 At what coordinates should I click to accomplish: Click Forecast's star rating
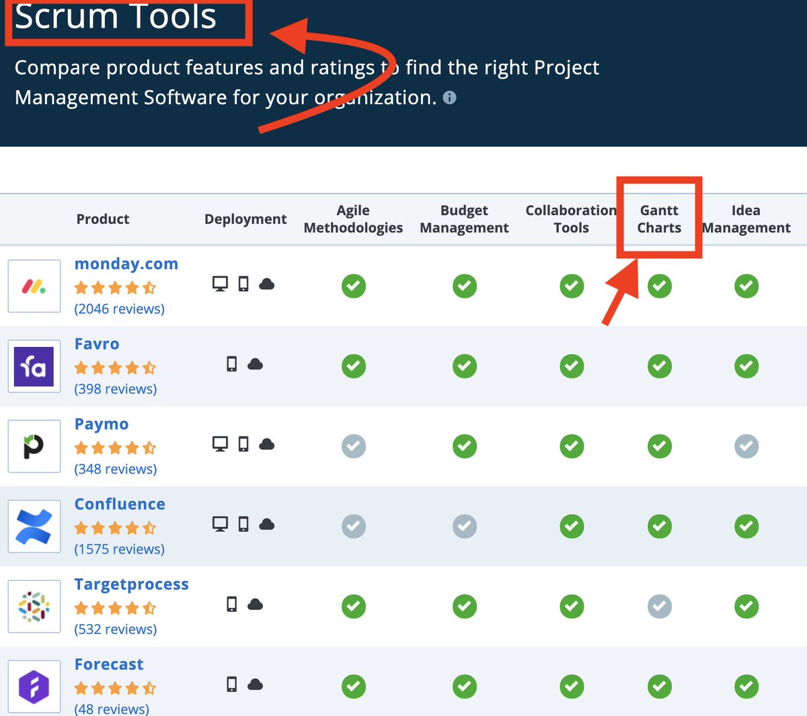click(x=115, y=688)
